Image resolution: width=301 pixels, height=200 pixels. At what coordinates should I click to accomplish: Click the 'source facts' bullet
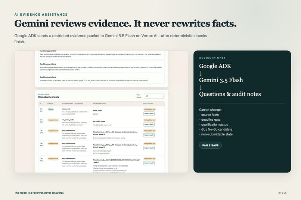(210, 115)
